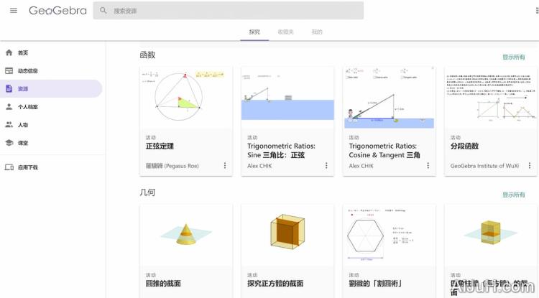
Task: Click the newsfeed icon beside 动态信息
Action: pos(9,70)
